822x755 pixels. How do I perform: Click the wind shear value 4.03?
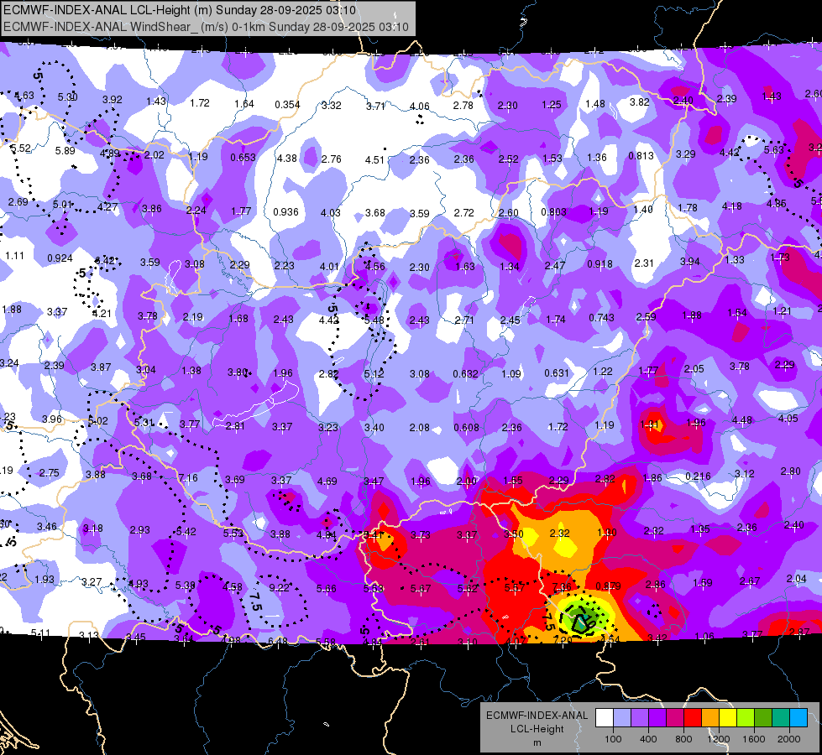(x=331, y=213)
